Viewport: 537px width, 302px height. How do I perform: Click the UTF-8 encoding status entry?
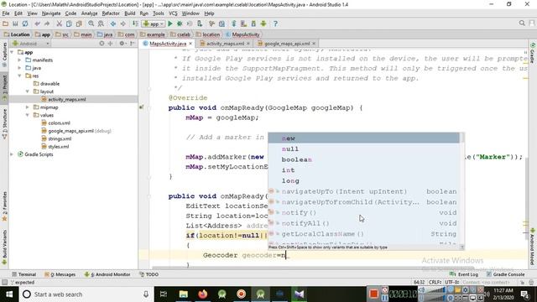point(452,282)
